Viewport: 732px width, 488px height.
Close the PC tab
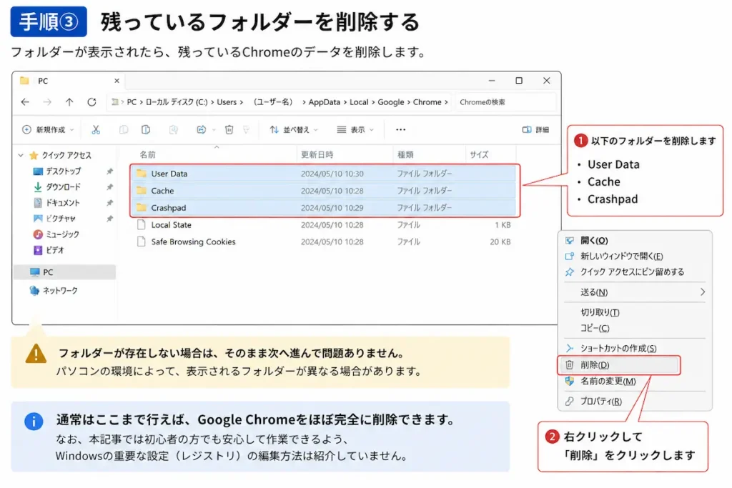(x=117, y=81)
